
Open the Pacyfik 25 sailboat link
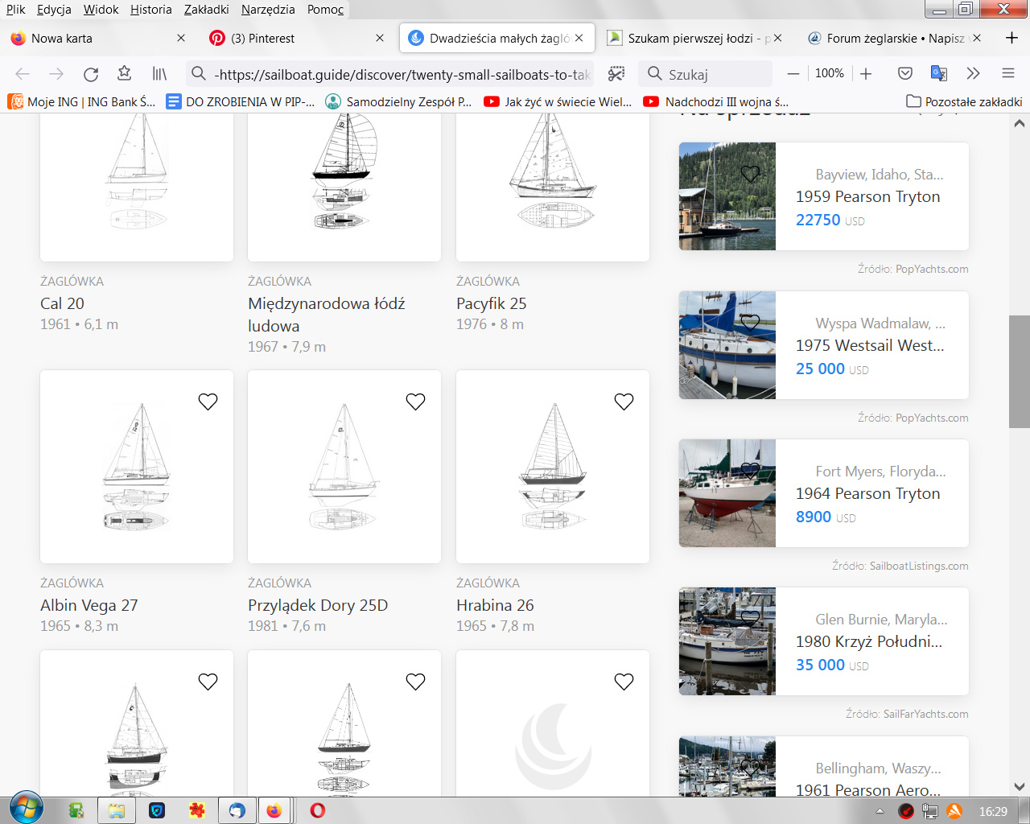(x=491, y=303)
